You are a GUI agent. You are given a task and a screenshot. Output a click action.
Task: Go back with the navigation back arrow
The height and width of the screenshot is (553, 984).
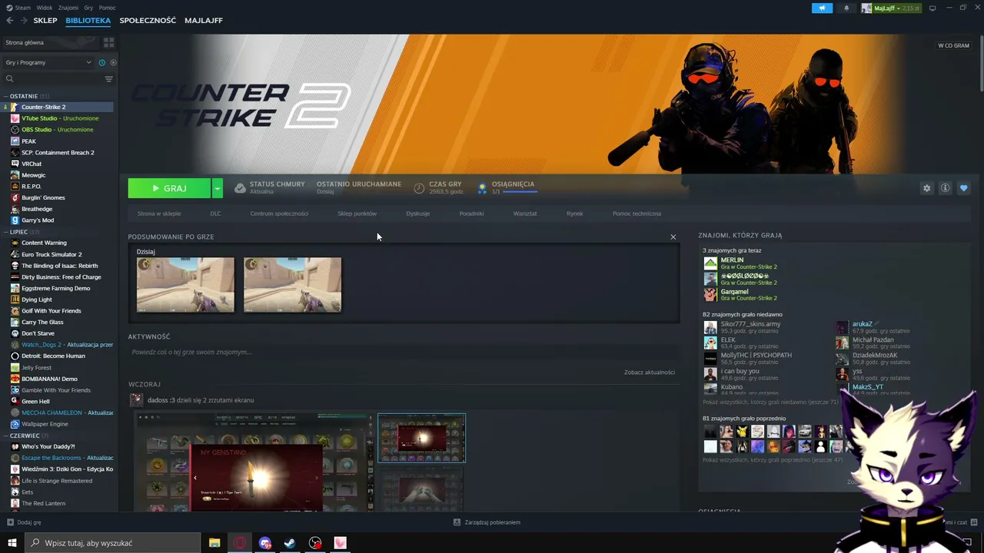click(10, 21)
